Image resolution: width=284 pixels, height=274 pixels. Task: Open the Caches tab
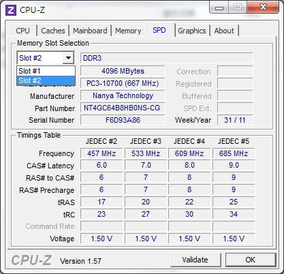[53, 31]
